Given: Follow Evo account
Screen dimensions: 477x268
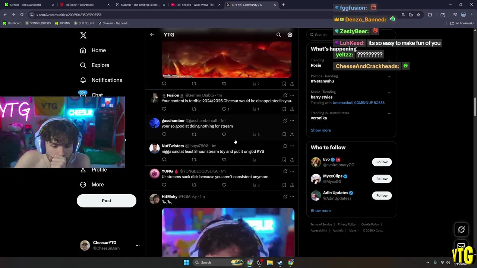Looking at the screenshot, I should (382, 162).
